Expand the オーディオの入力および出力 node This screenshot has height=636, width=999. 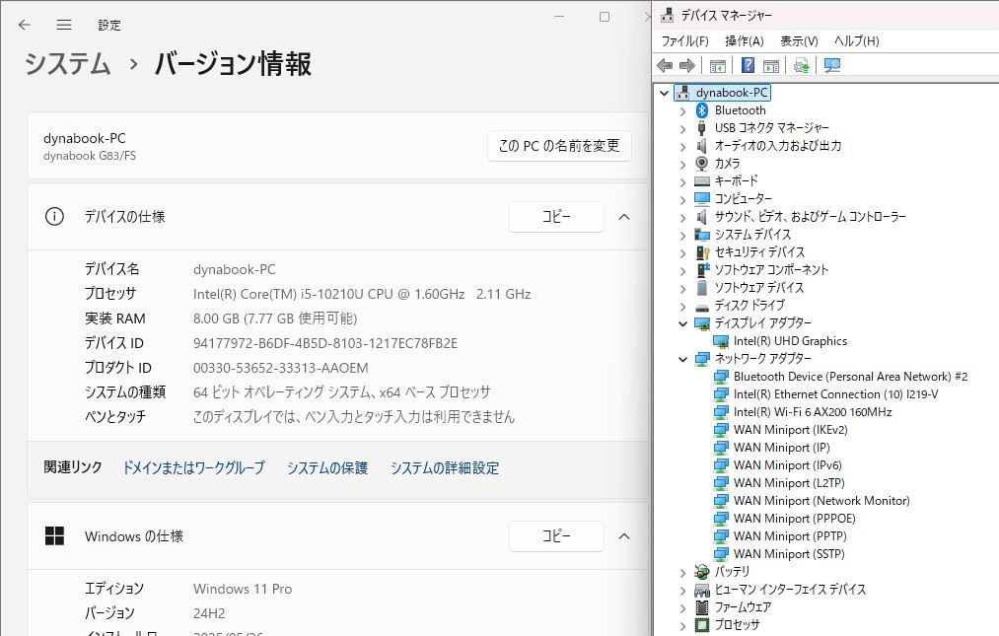click(x=683, y=147)
